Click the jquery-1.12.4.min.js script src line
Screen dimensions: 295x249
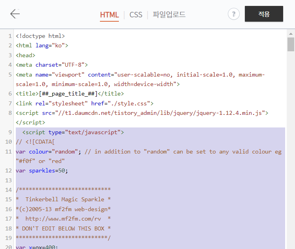(142, 113)
